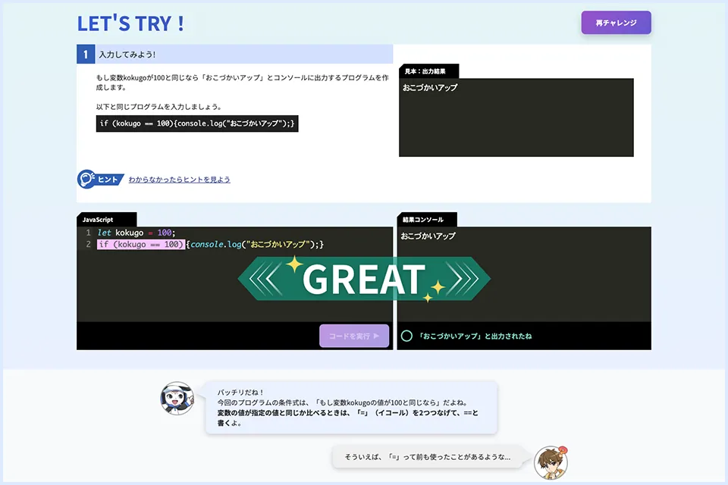Click the play triangle on the run button
The width and height of the screenshot is (728, 485).
click(376, 336)
